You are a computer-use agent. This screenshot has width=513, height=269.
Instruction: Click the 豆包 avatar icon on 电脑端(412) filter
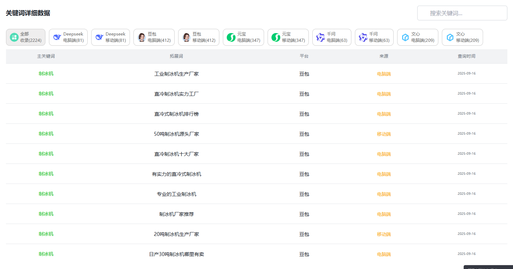point(143,37)
